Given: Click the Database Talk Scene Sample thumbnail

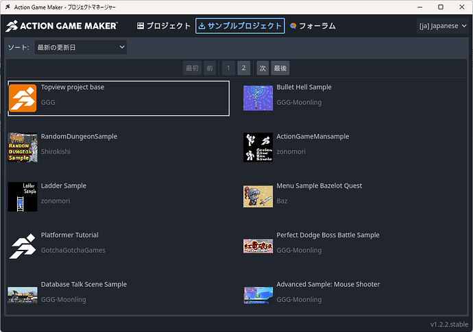Looking at the screenshot, I should click(23, 295).
